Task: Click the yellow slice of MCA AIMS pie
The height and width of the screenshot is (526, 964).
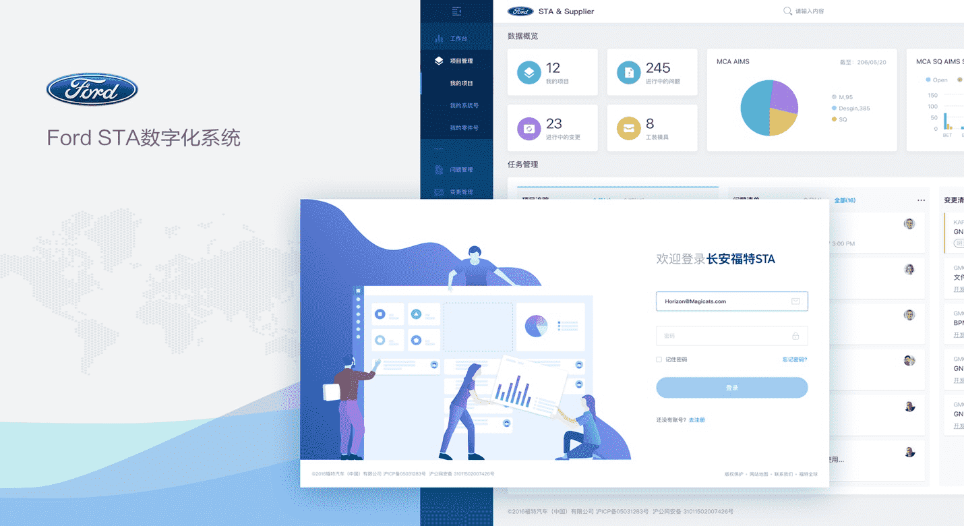Action: (783, 123)
